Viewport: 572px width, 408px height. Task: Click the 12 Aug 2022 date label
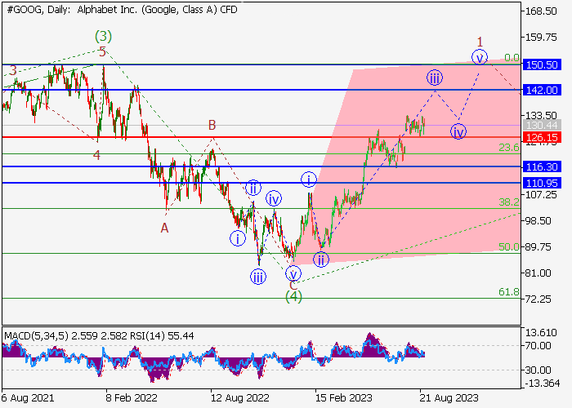click(x=239, y=397)
